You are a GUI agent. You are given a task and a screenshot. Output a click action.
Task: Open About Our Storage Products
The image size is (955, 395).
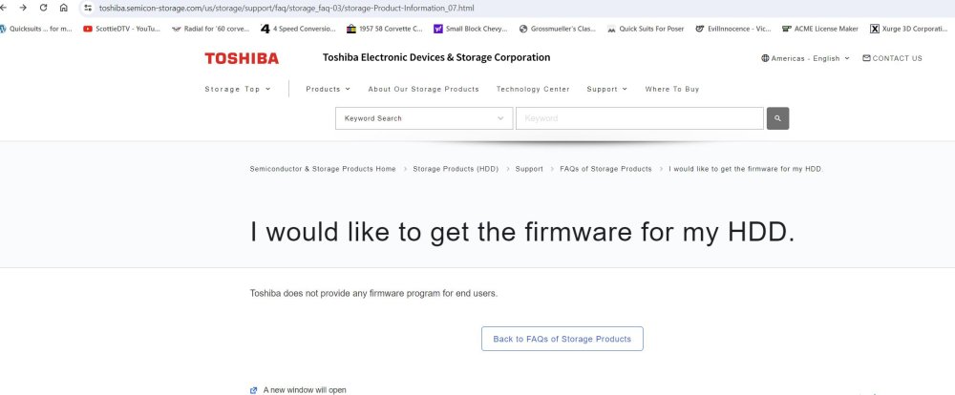pos(423,89)
